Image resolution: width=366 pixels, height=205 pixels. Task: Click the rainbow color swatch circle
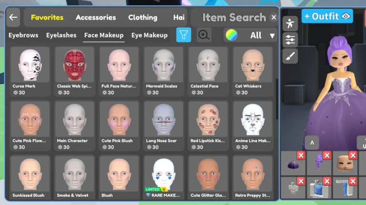click(x=232, y=36)
